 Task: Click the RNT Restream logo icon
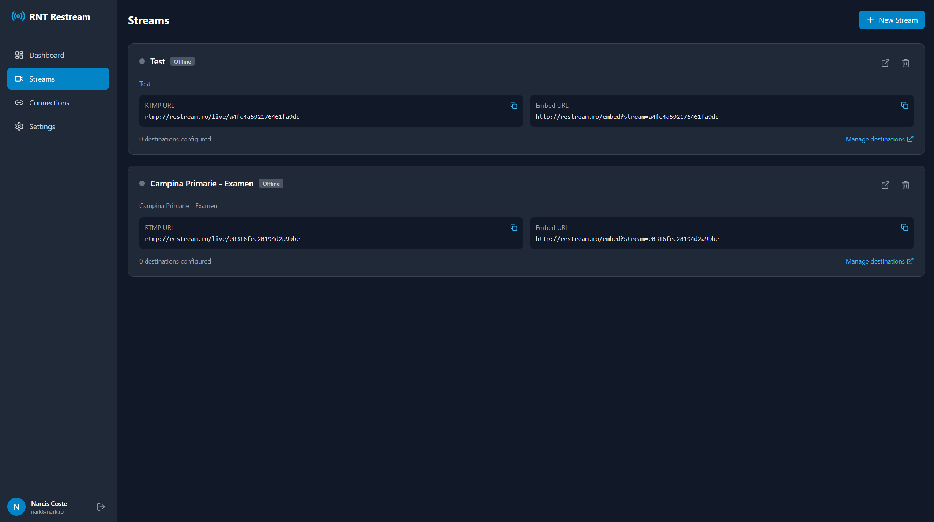pyautogui.click(x=18, y=16)
